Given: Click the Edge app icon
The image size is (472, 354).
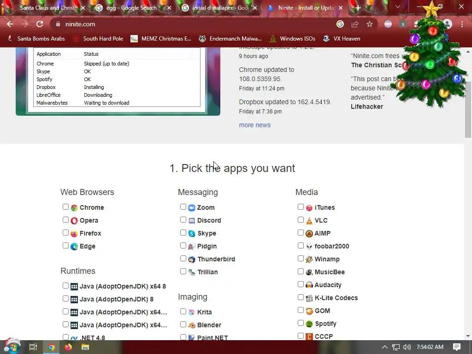Looking at the screenshot, I should pos(74,247).
